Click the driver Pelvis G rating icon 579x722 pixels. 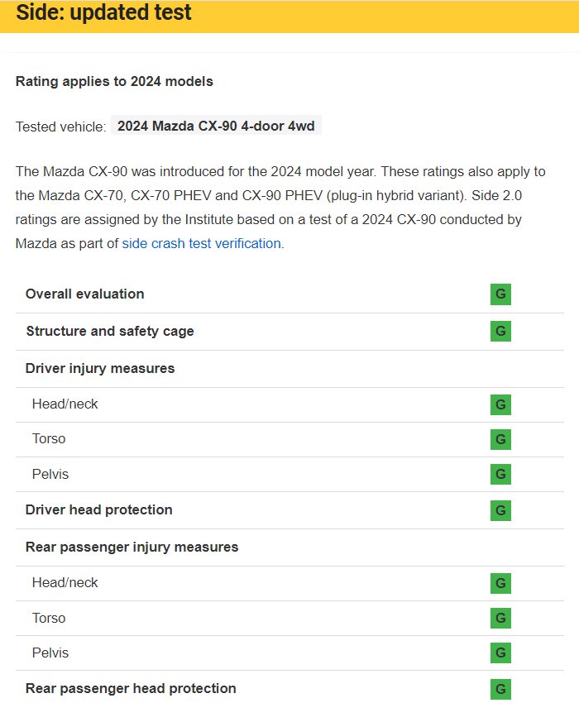point(500,474)
